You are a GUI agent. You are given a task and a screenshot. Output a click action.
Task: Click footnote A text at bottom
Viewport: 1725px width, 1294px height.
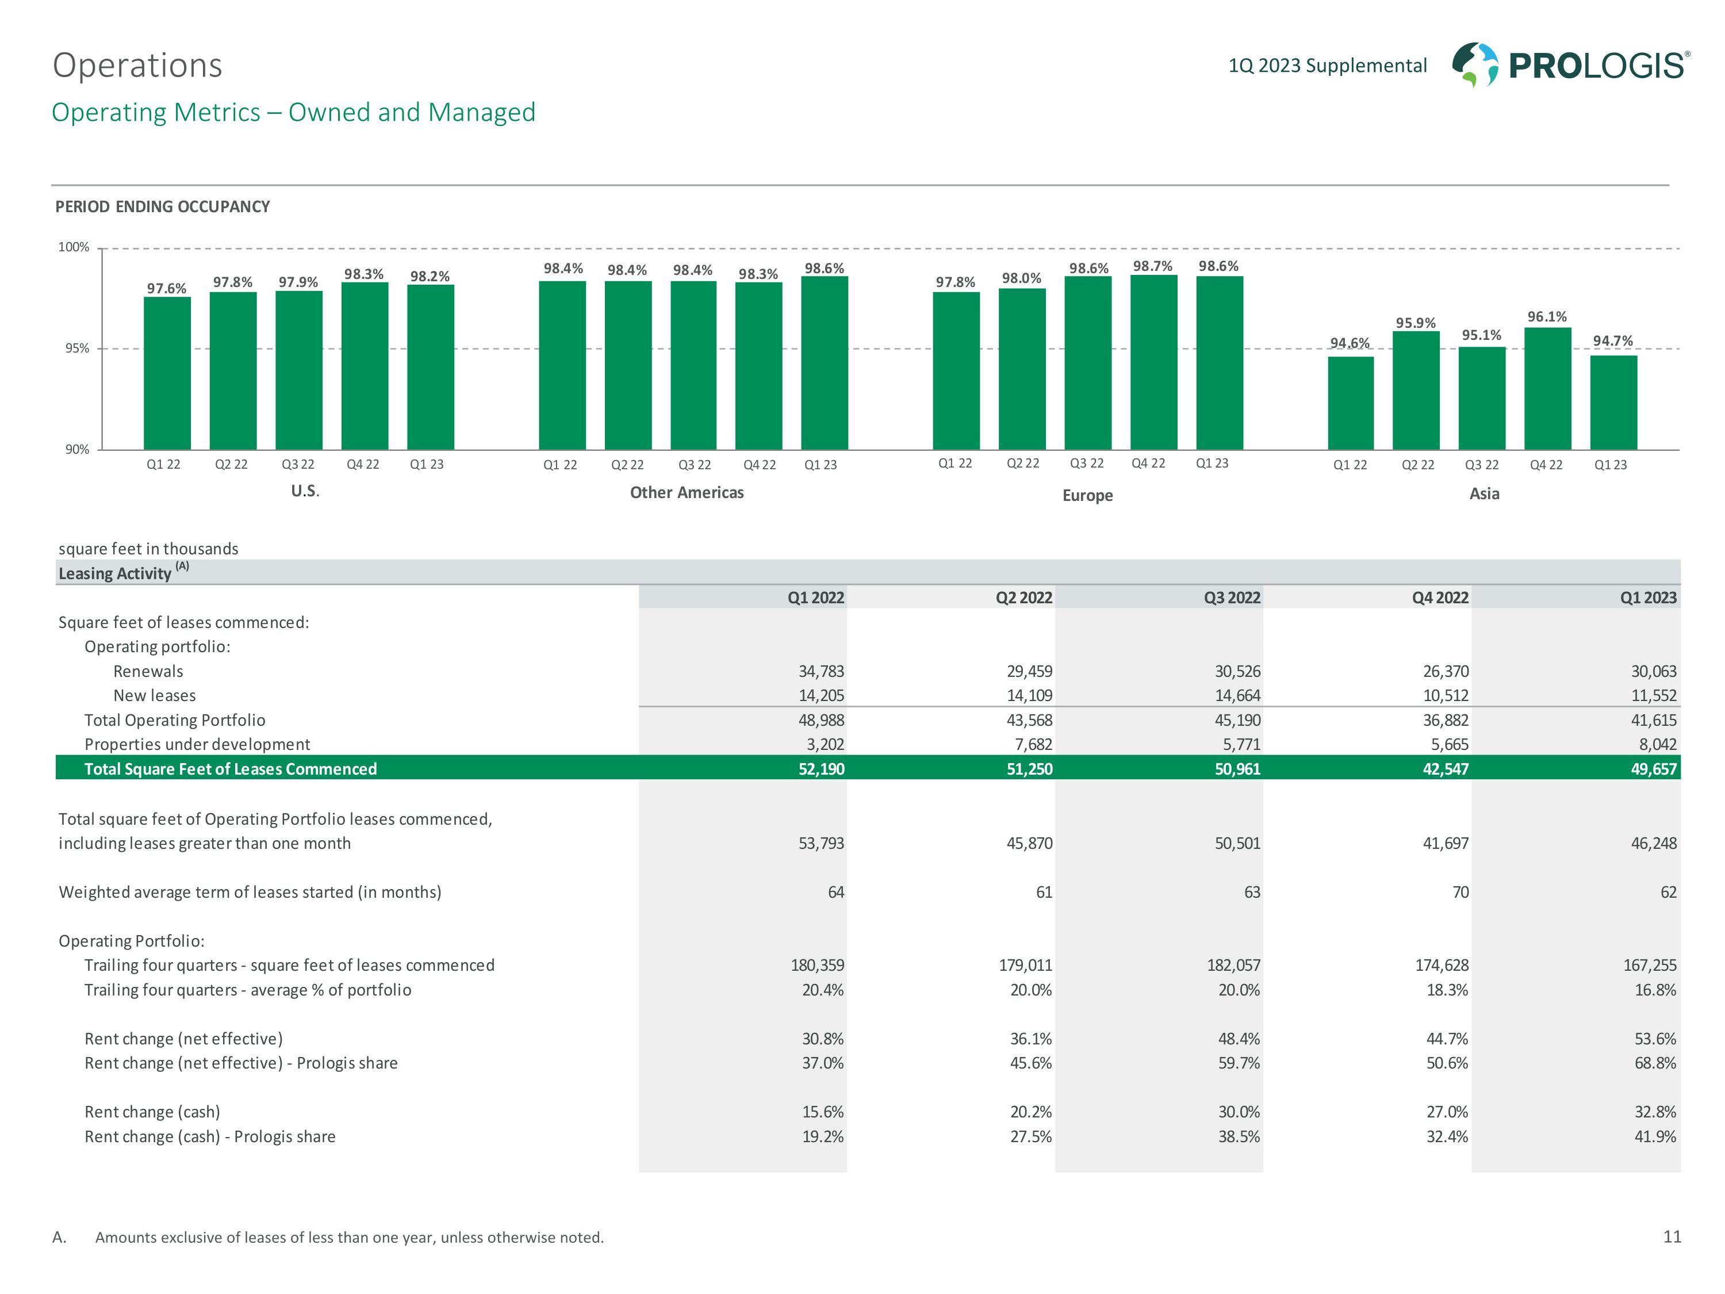point(348,1237)
